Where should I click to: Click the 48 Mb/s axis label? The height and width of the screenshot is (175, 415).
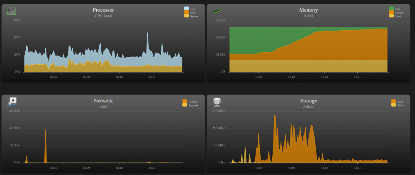tap(15, 111)
